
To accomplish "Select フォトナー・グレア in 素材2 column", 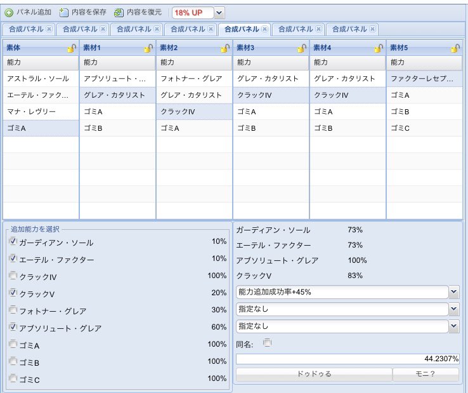I will [194, 79].
